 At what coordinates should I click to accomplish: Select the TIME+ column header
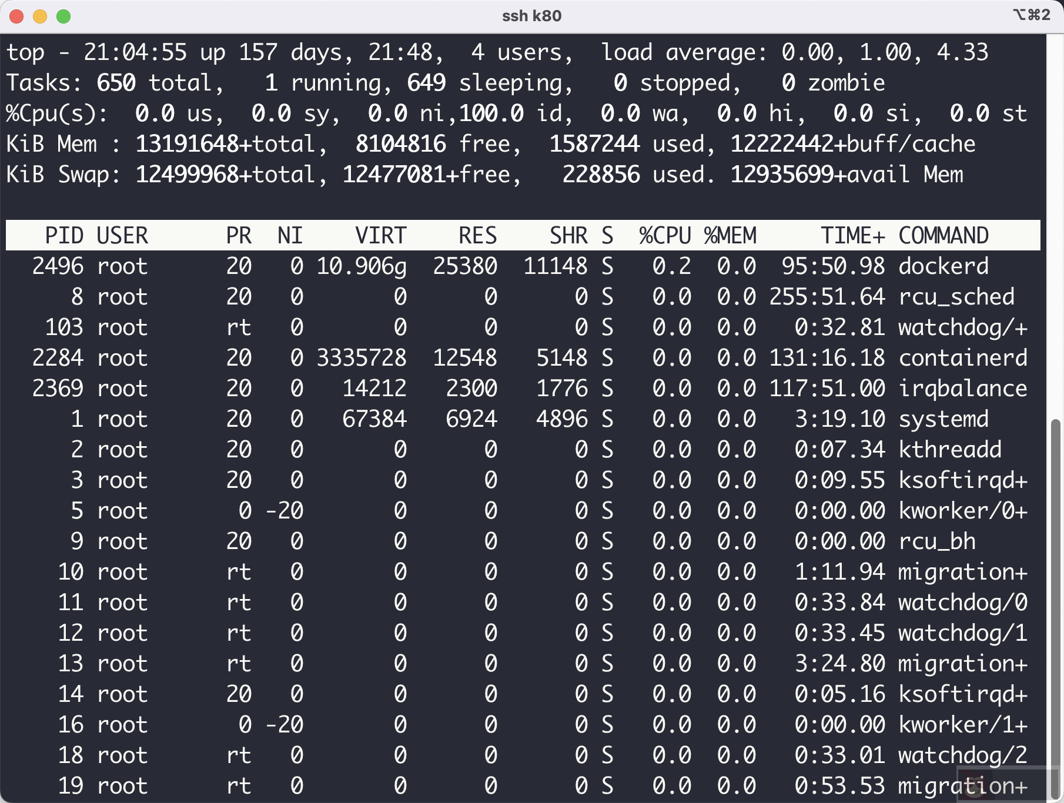click(x=852, y=235)
